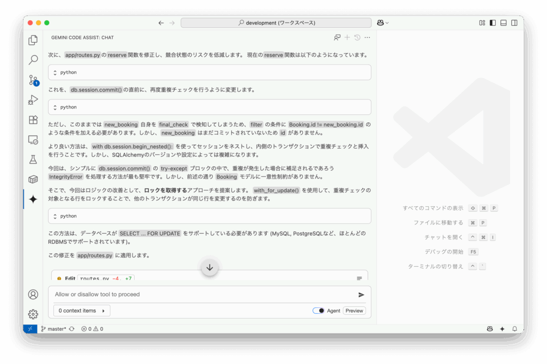Open the Edit routes.py diff options icon
This screenshot has width=547, height=364.
[360, 278]
